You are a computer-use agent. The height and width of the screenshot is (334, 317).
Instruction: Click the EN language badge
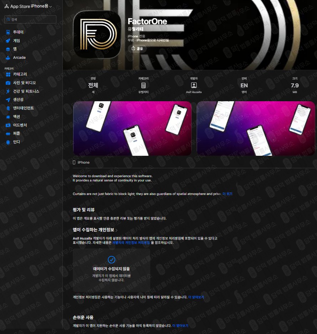pos(244,86)
